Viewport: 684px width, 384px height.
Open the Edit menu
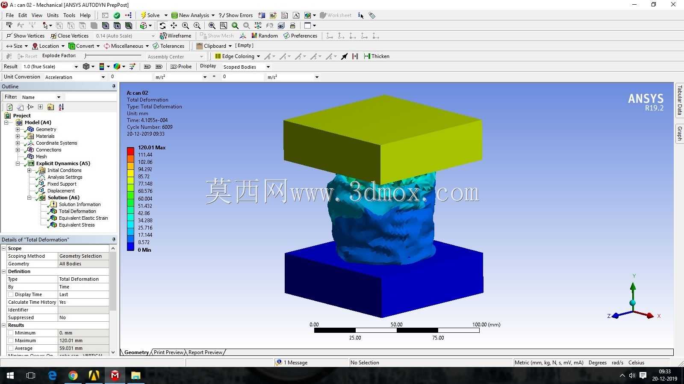23,15
